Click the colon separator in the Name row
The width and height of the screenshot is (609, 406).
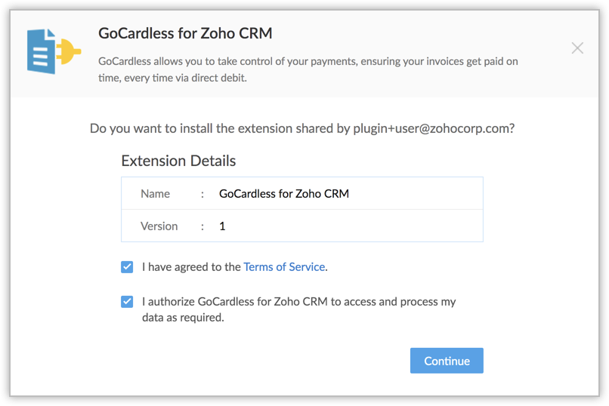tap(202, 194)
